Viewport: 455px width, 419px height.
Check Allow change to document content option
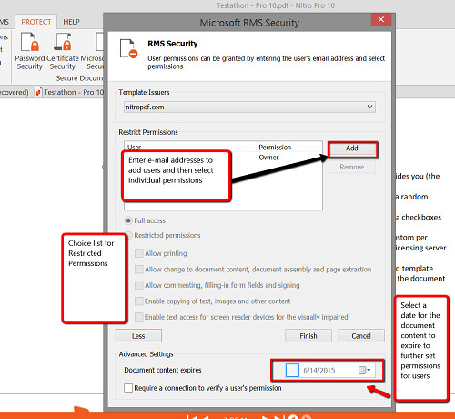point(139,270)
